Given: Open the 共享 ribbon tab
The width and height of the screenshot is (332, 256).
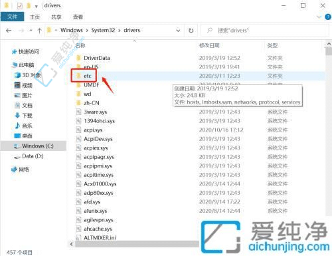Looking at the screenshot, I should point(56,17).
